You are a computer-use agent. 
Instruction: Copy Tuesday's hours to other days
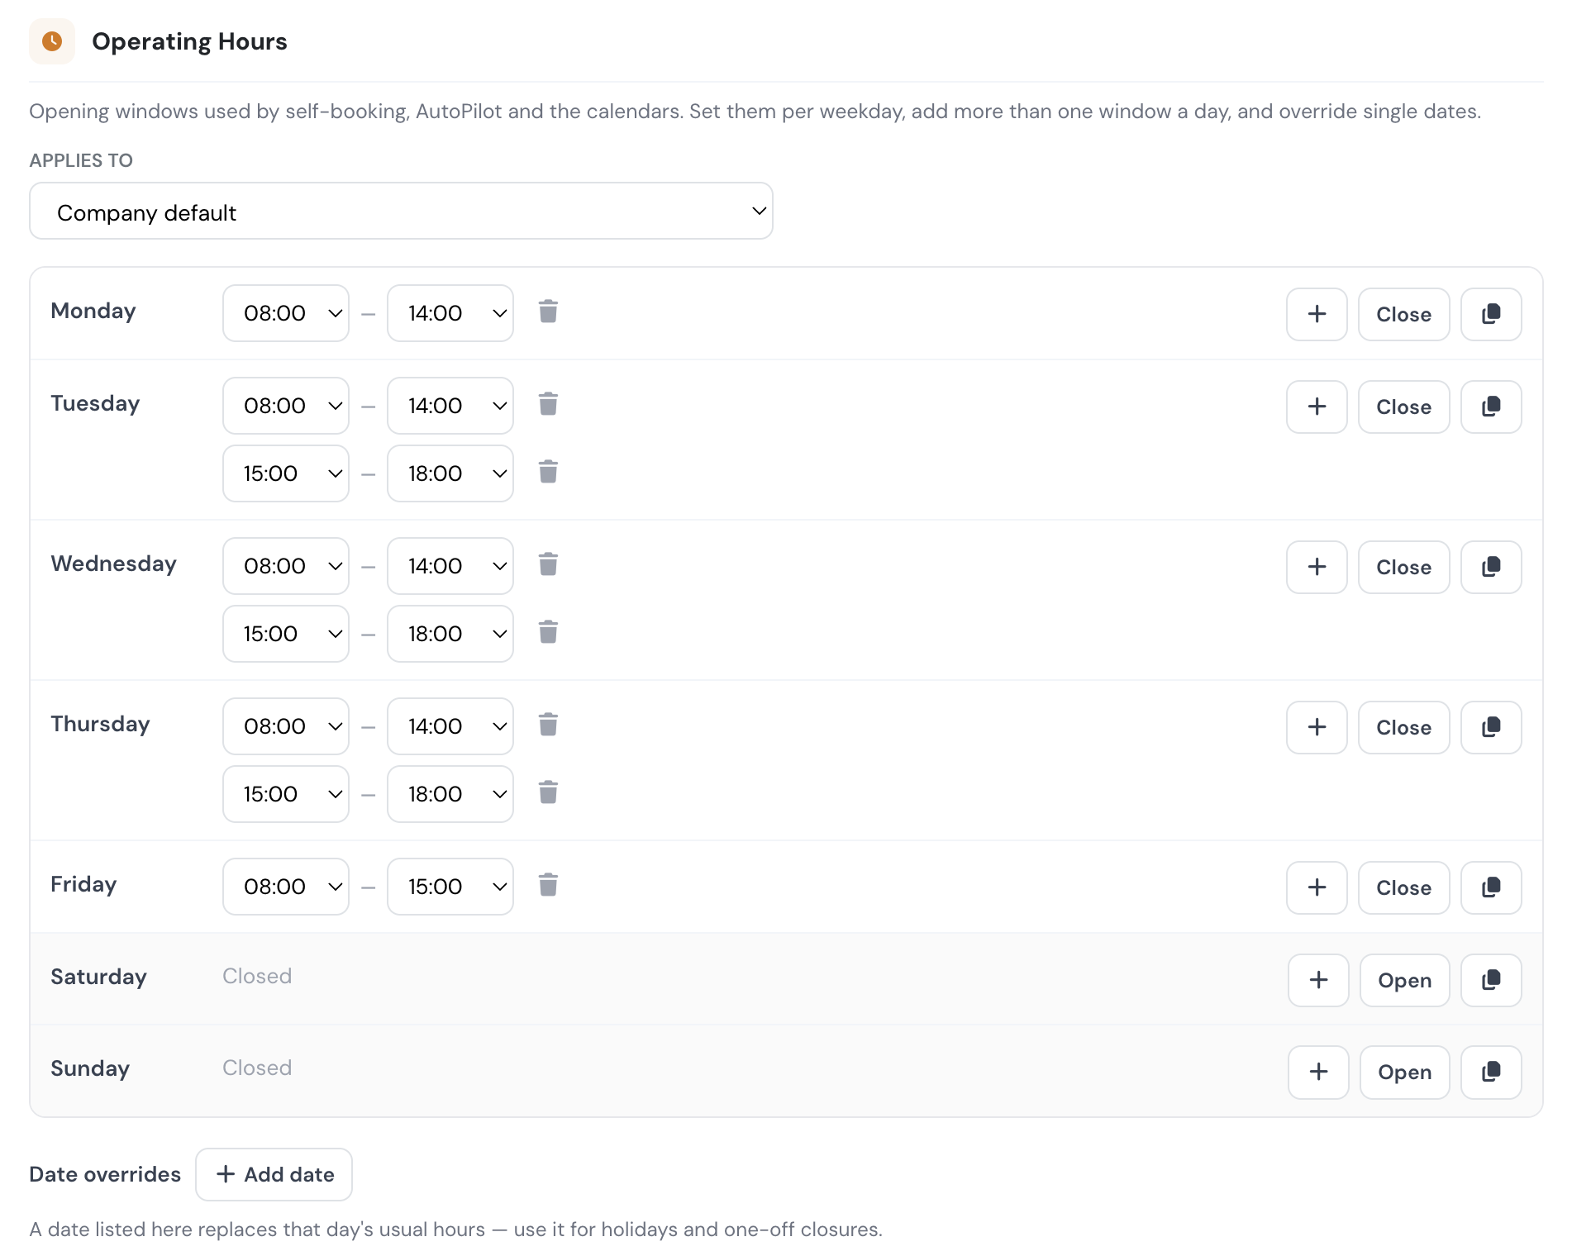pyautogui.click(x=1491, y=407)
